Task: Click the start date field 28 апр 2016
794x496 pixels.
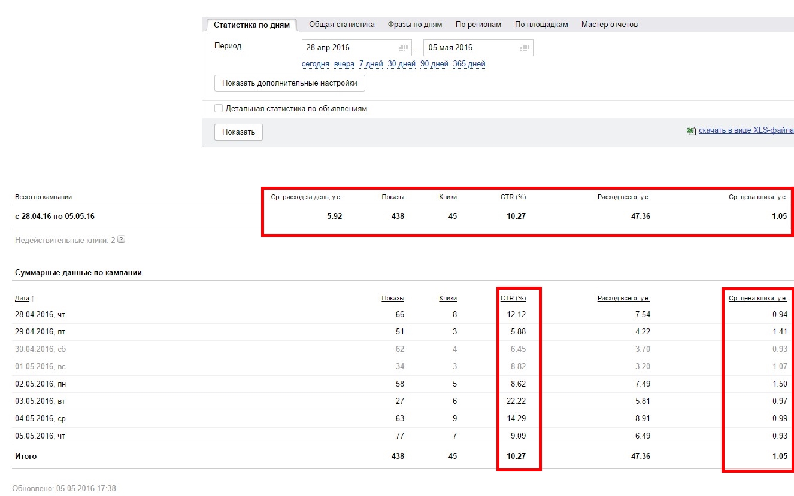Action: click(x=357, y=48)
